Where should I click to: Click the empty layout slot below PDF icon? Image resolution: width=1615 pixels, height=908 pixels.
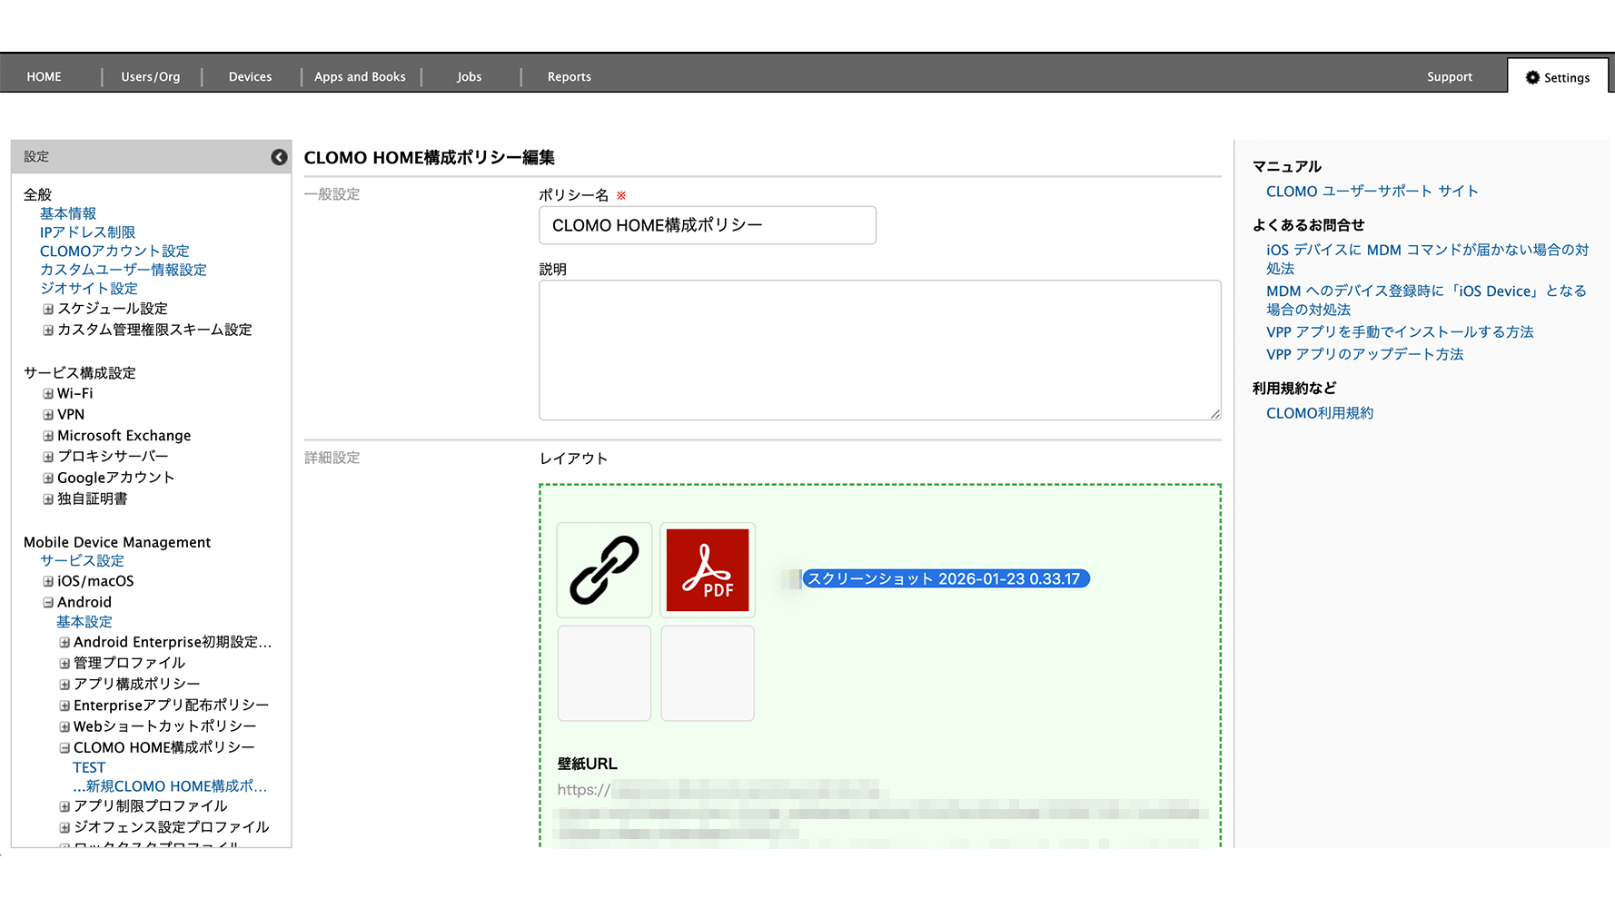click(x=707, y=673)
